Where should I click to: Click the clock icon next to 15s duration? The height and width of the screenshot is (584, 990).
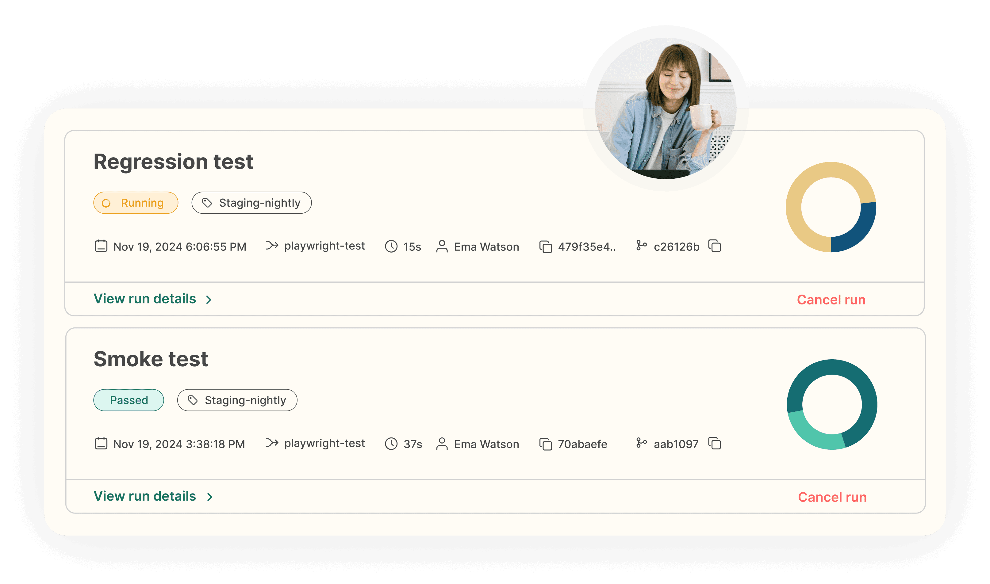[391, 246]
